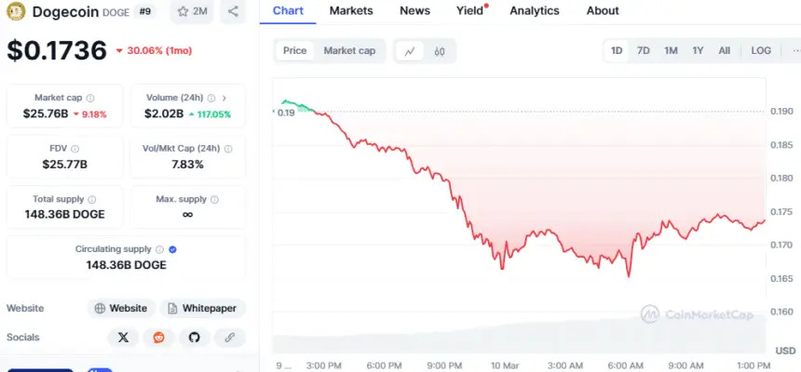Viewport: 801px width, 372px height.
Task: Open the Whitepaper link
Action: click(x=201, y=308)
